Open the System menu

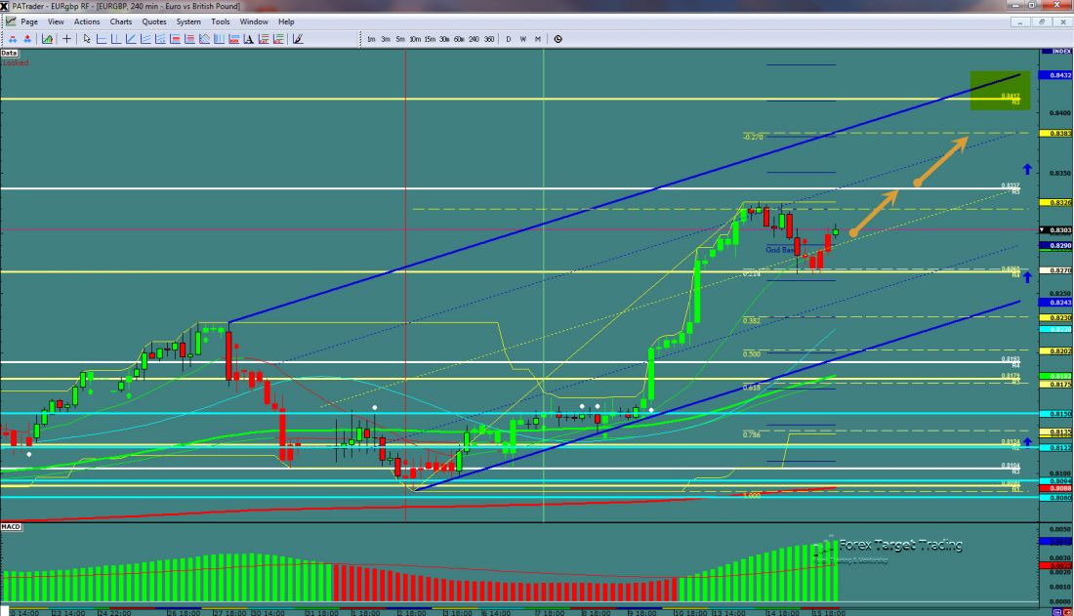(187, 21)
